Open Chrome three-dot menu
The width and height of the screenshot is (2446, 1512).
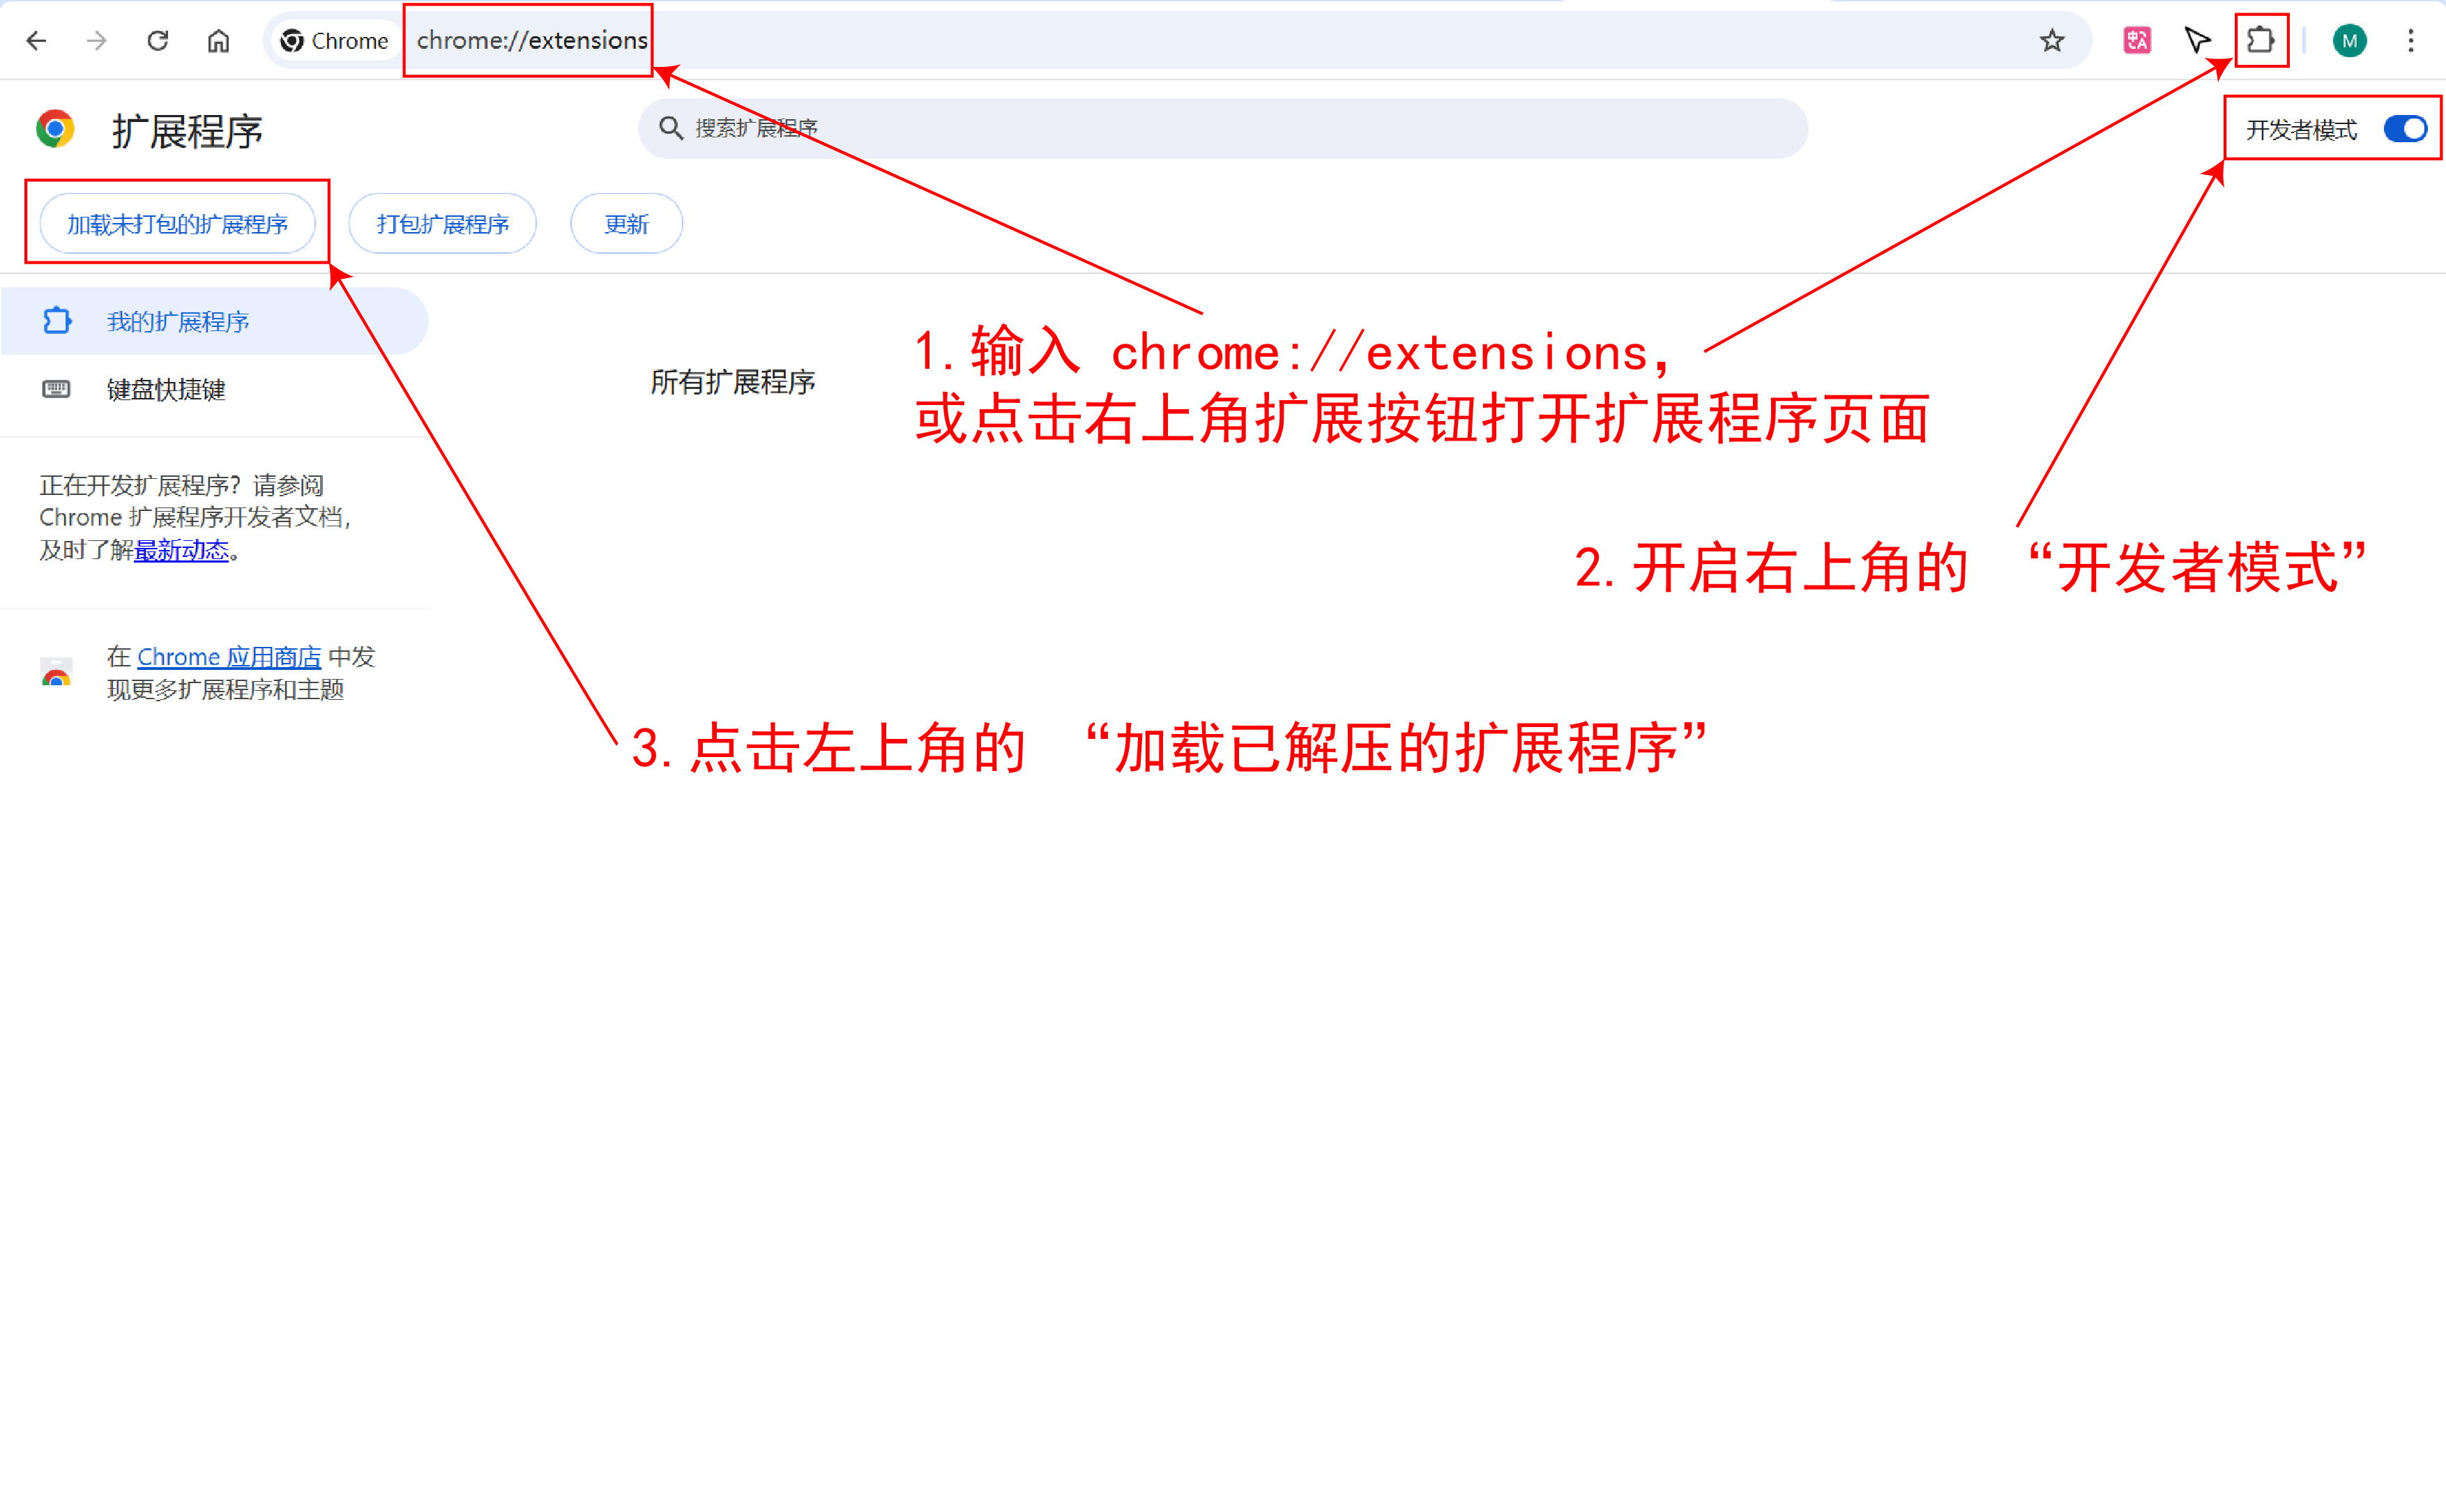pyautogui.click(x=2411, y=41)
